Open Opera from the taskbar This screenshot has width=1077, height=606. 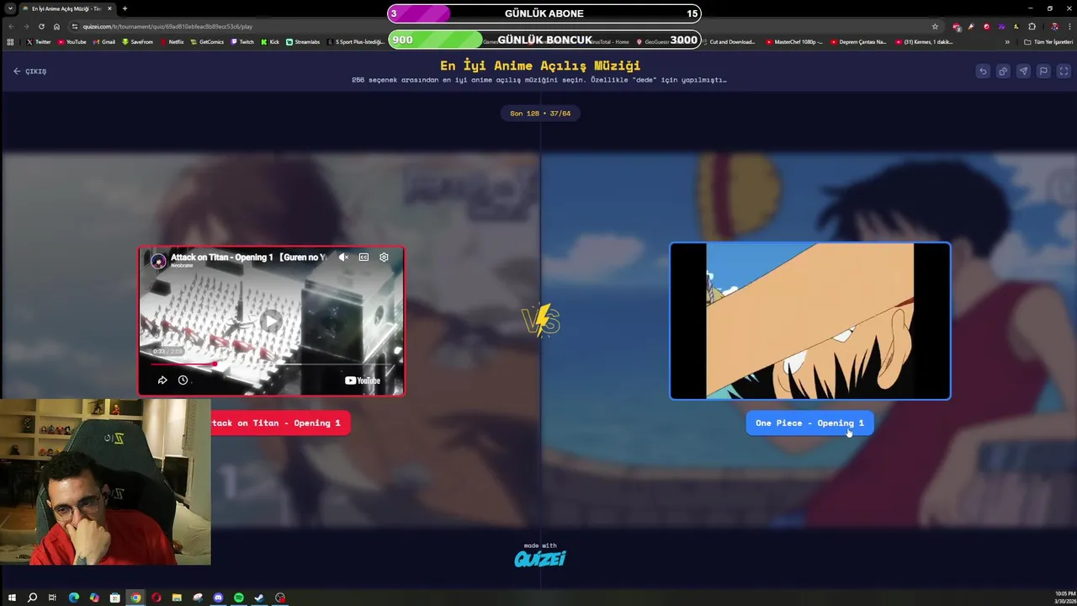click(157, 598)
